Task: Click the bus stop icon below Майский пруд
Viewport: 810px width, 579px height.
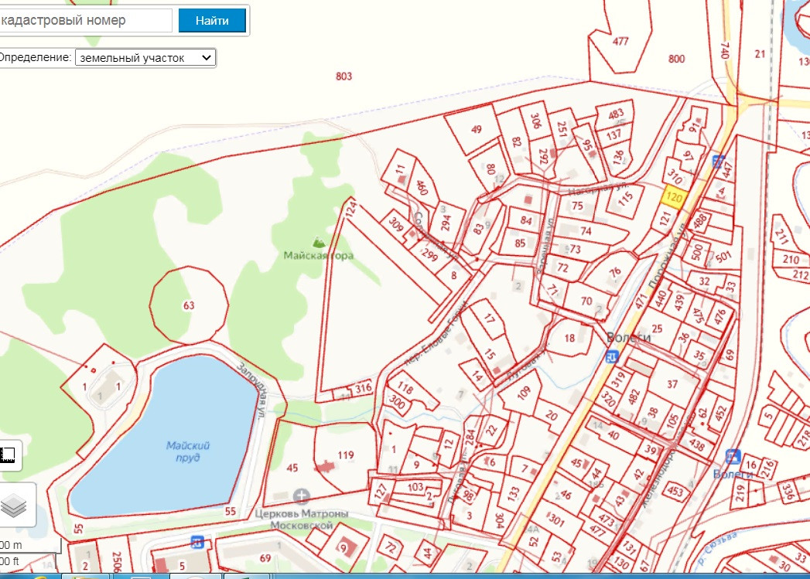Action: [x=197, y=541]
